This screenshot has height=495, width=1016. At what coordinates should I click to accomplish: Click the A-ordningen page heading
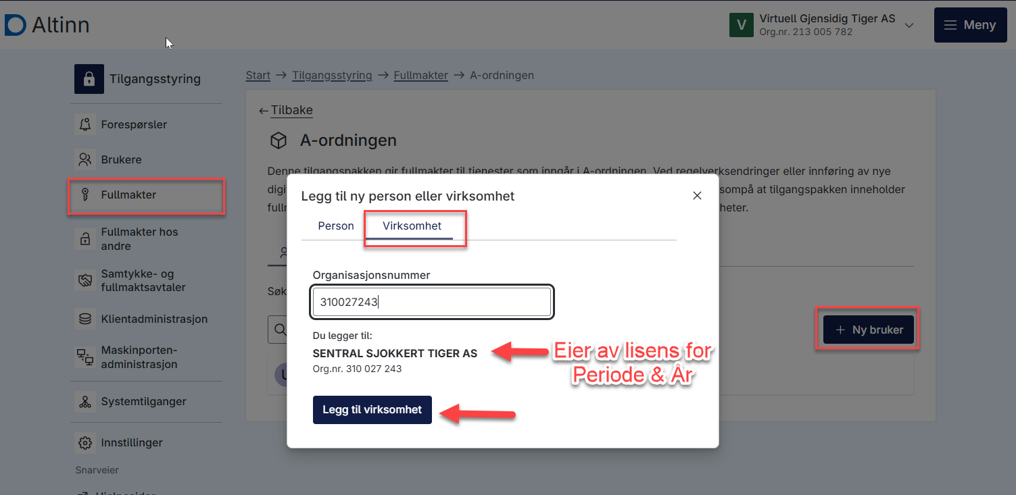pyautogui.click(x=348, y=140)
